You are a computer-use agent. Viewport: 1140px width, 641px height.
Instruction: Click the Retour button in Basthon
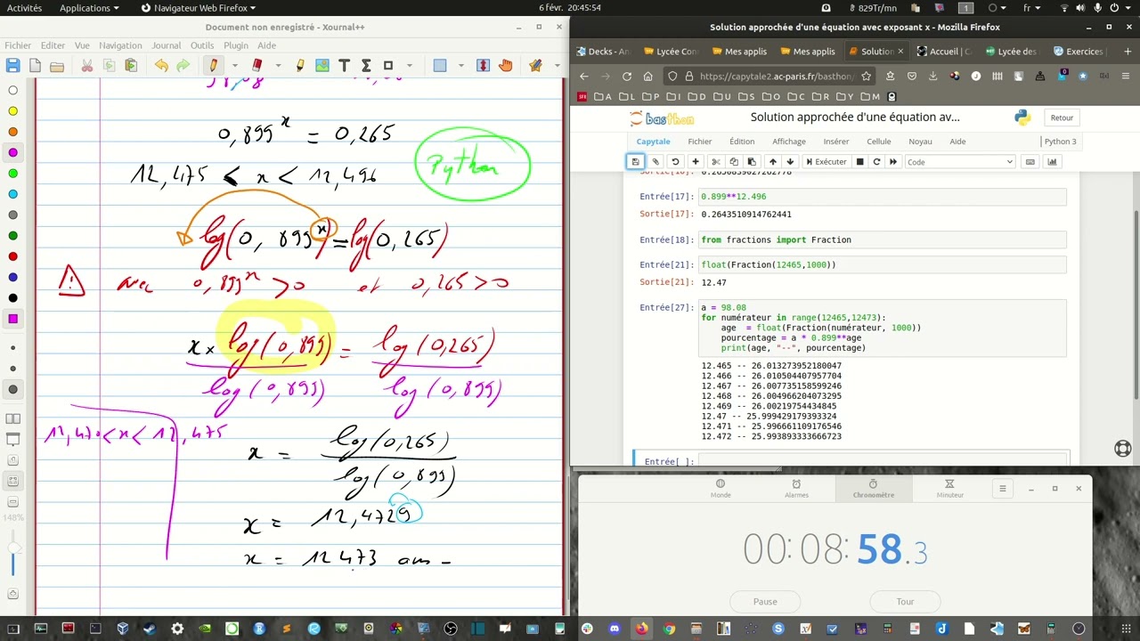point(1062,118)
